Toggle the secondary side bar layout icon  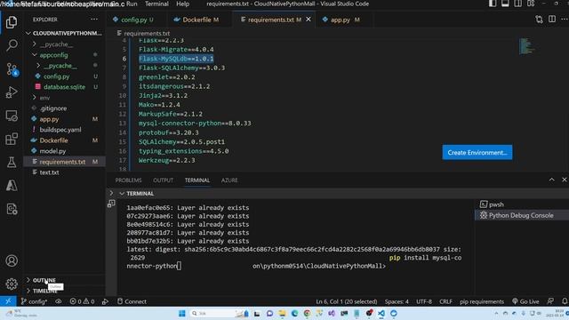click(x=517, y=4)
